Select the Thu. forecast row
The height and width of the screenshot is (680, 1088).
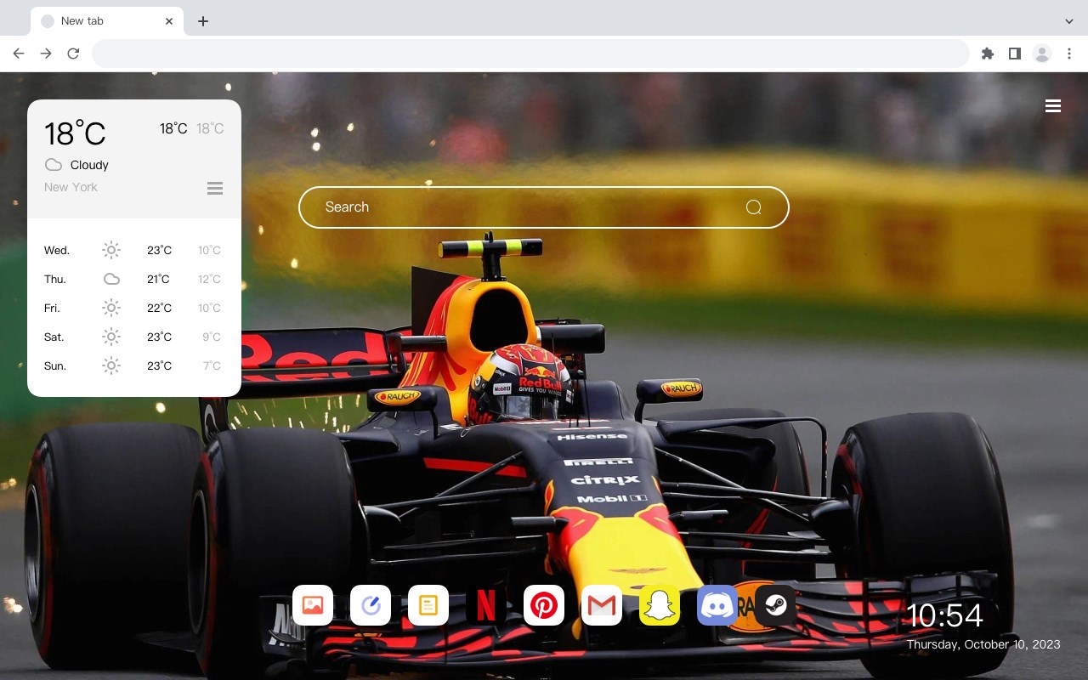tap(134, 279)
